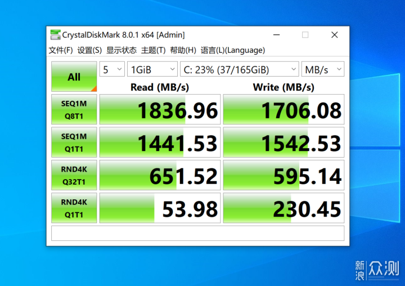The image size is (405, 286).
Task: Open the 显示状态 menu
Action: pyautogui.click(x=121, y=50)
